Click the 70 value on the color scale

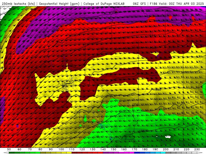[x=30, y=149]
